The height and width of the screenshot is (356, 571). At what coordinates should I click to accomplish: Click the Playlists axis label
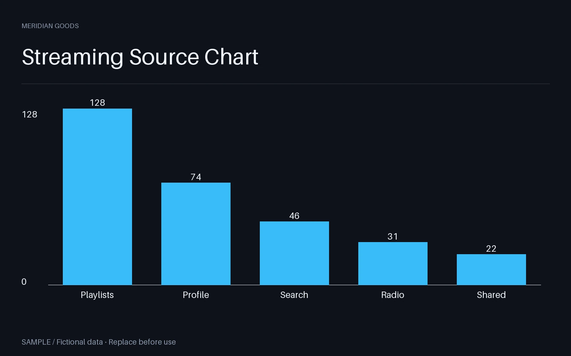click(97, 295)
